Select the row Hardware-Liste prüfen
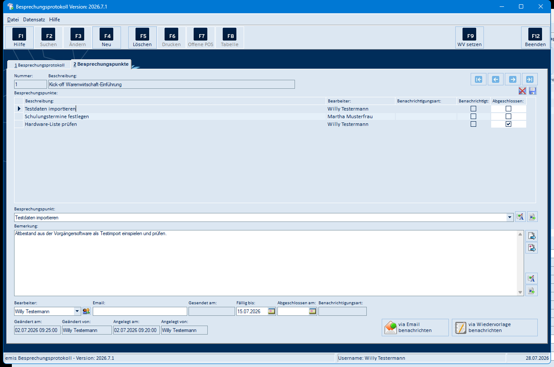Image resolution: width=554 pixels, height=367 pixels. [x=270, y=124]
